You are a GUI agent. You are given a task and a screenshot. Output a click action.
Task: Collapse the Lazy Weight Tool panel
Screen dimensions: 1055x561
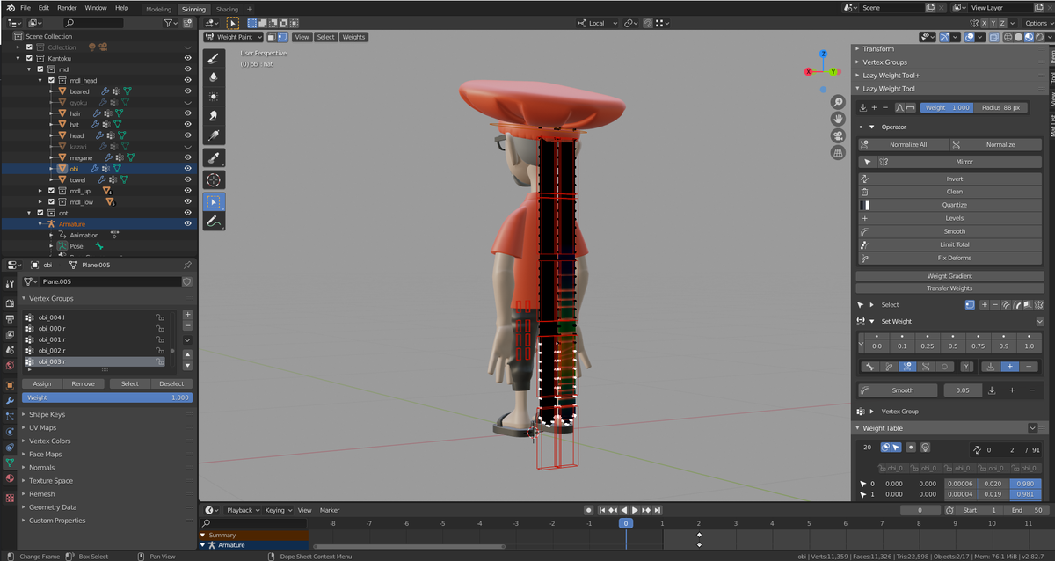888,89
